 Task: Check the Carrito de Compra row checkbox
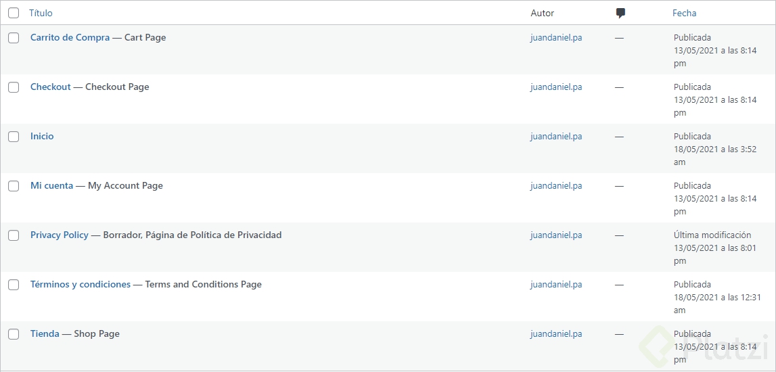[14, 38]
